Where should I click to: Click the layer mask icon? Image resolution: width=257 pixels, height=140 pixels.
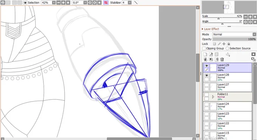pos(253,54)
